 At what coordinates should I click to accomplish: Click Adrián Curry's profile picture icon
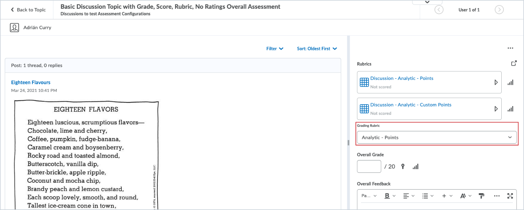14,27
